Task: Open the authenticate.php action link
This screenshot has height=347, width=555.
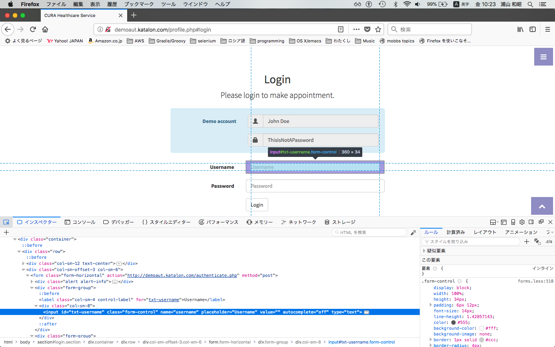Action: tap(182, 275)
